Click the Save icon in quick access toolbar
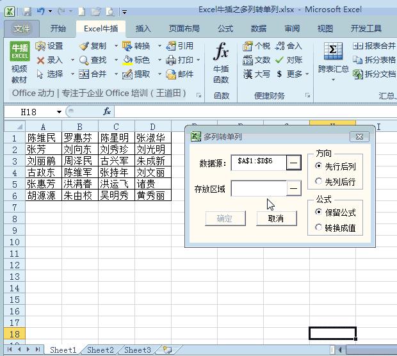This screenshot has width=397, height=356. point(27,12)
